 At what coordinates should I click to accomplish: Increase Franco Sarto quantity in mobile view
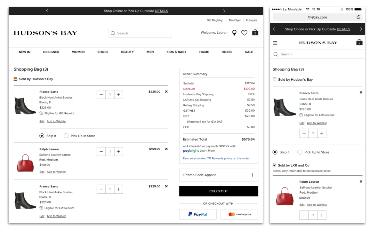point(322,133)
